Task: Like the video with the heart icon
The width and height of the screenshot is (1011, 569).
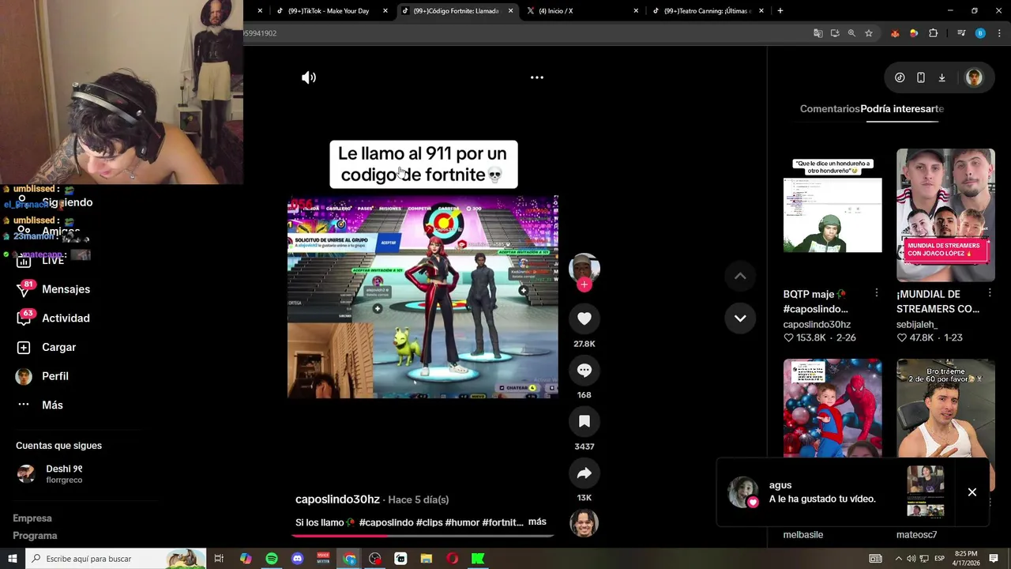Action: pyautogui.click(x=584, y=318)
